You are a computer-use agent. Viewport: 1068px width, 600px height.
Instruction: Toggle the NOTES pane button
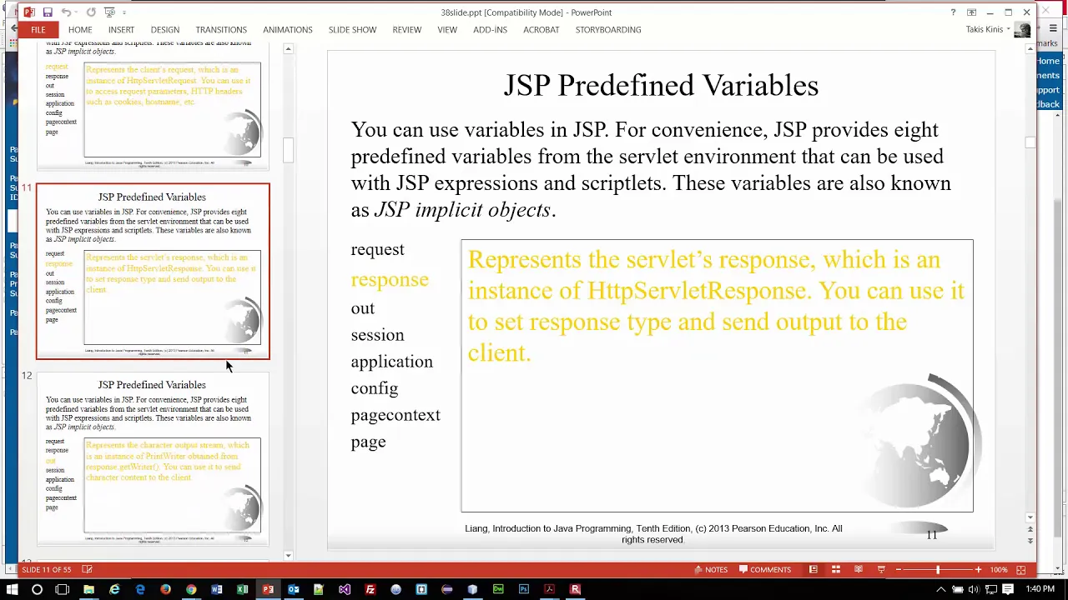710,570
